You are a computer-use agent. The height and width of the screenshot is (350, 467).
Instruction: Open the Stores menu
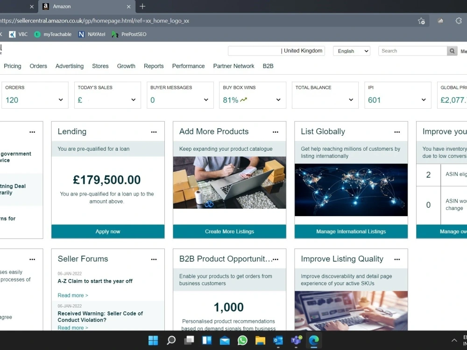pyautogui.click(x=100, y=66)
